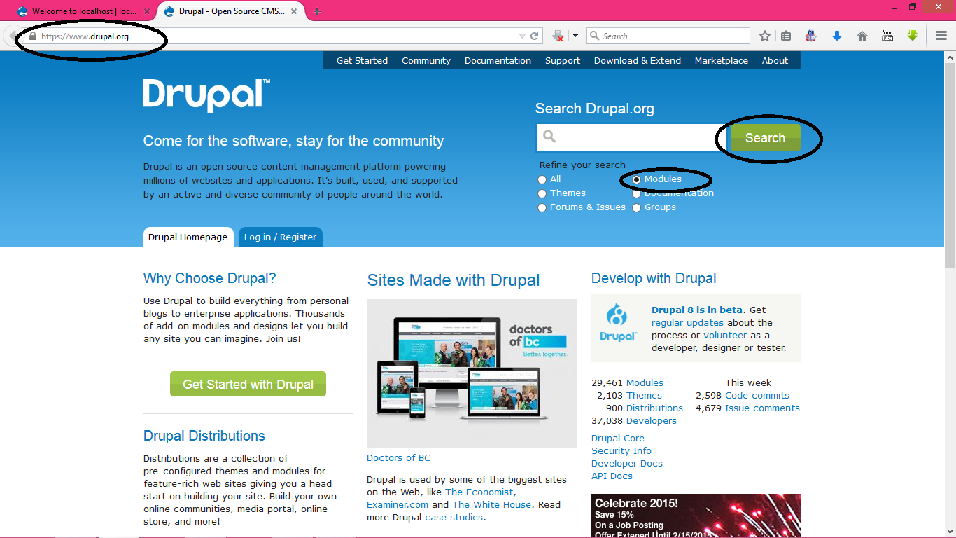Open the Community menu item
This screenshot has width=956, height=538.
[x=426, y=60]
